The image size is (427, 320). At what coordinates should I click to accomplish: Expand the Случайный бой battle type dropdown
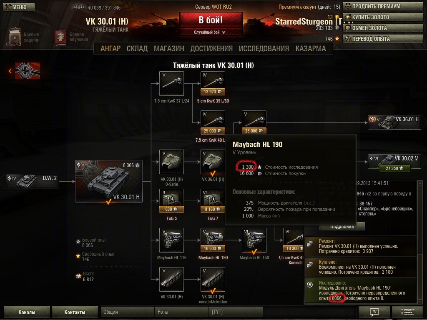pyautogui.click(x=210, y=32)
